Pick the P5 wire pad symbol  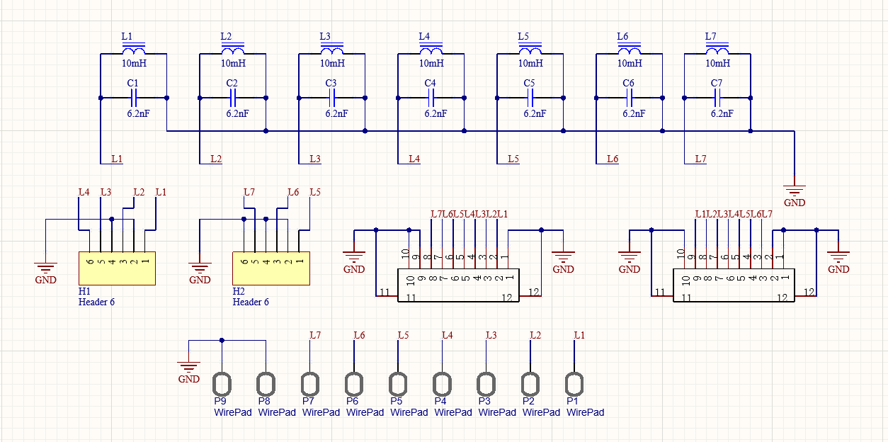[399, 385]
